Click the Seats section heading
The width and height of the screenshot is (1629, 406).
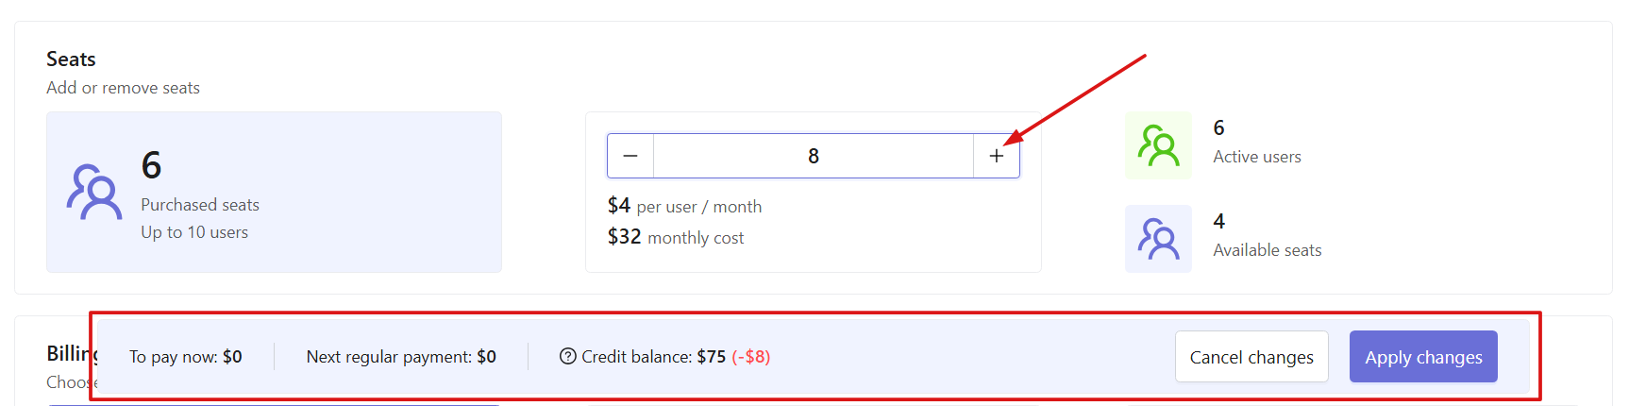tap(71, 59)
